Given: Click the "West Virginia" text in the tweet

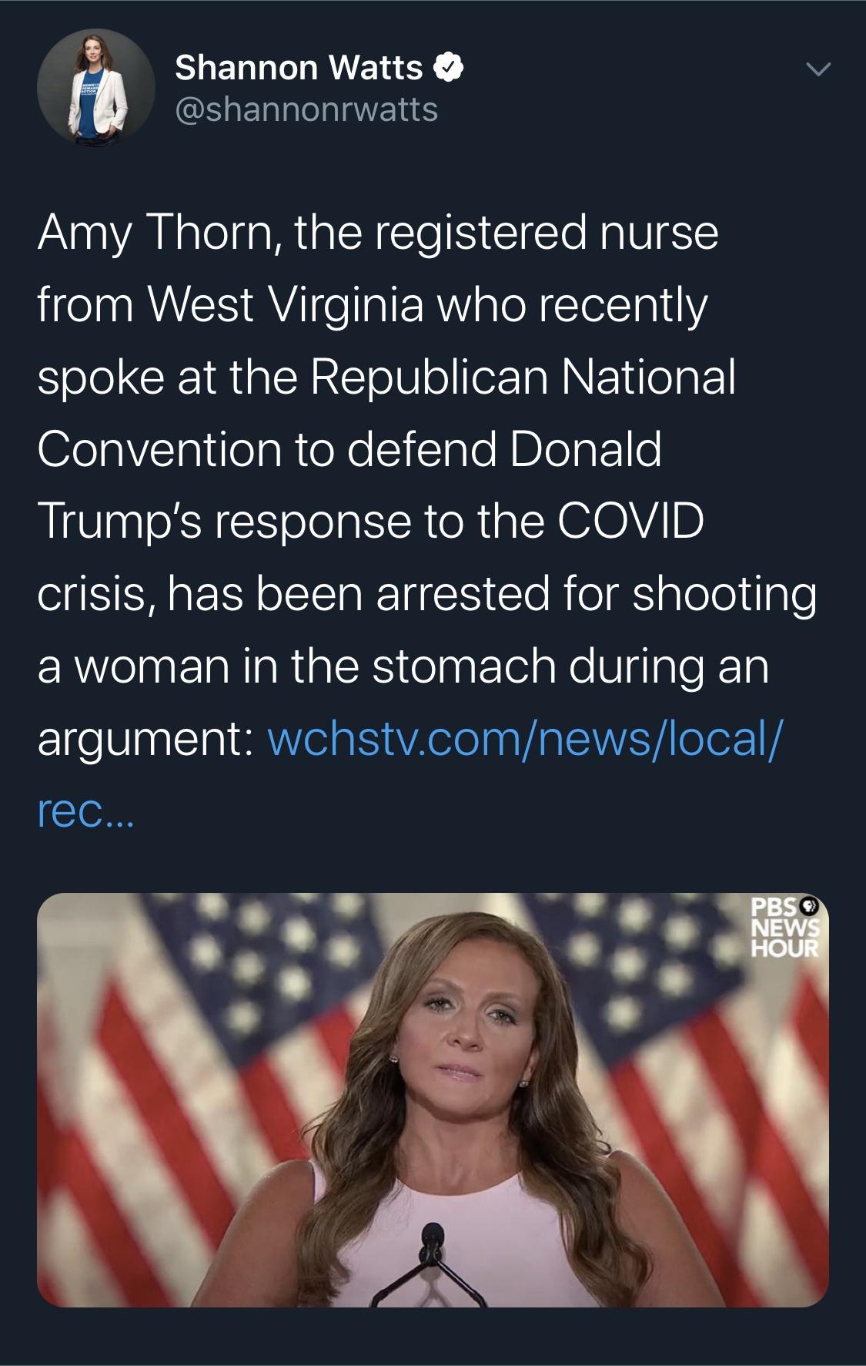Looking at the screenshot, I should pyautogui.click(x=285, y=305).
